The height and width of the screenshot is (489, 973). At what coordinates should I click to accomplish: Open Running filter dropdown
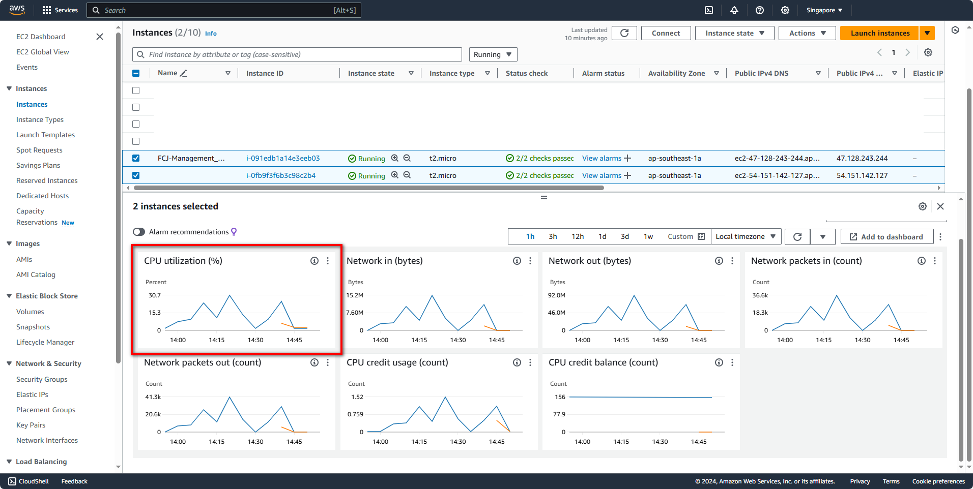493,54
